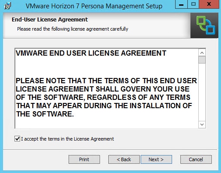221x173 pixels.
Task: Click the window title bar text
Action: (94, 6)
